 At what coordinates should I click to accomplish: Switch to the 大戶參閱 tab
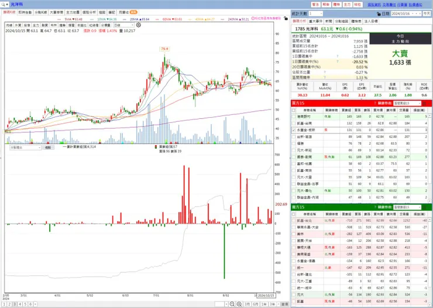(57, 12)
